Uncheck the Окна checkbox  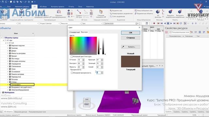click(10, 69)
